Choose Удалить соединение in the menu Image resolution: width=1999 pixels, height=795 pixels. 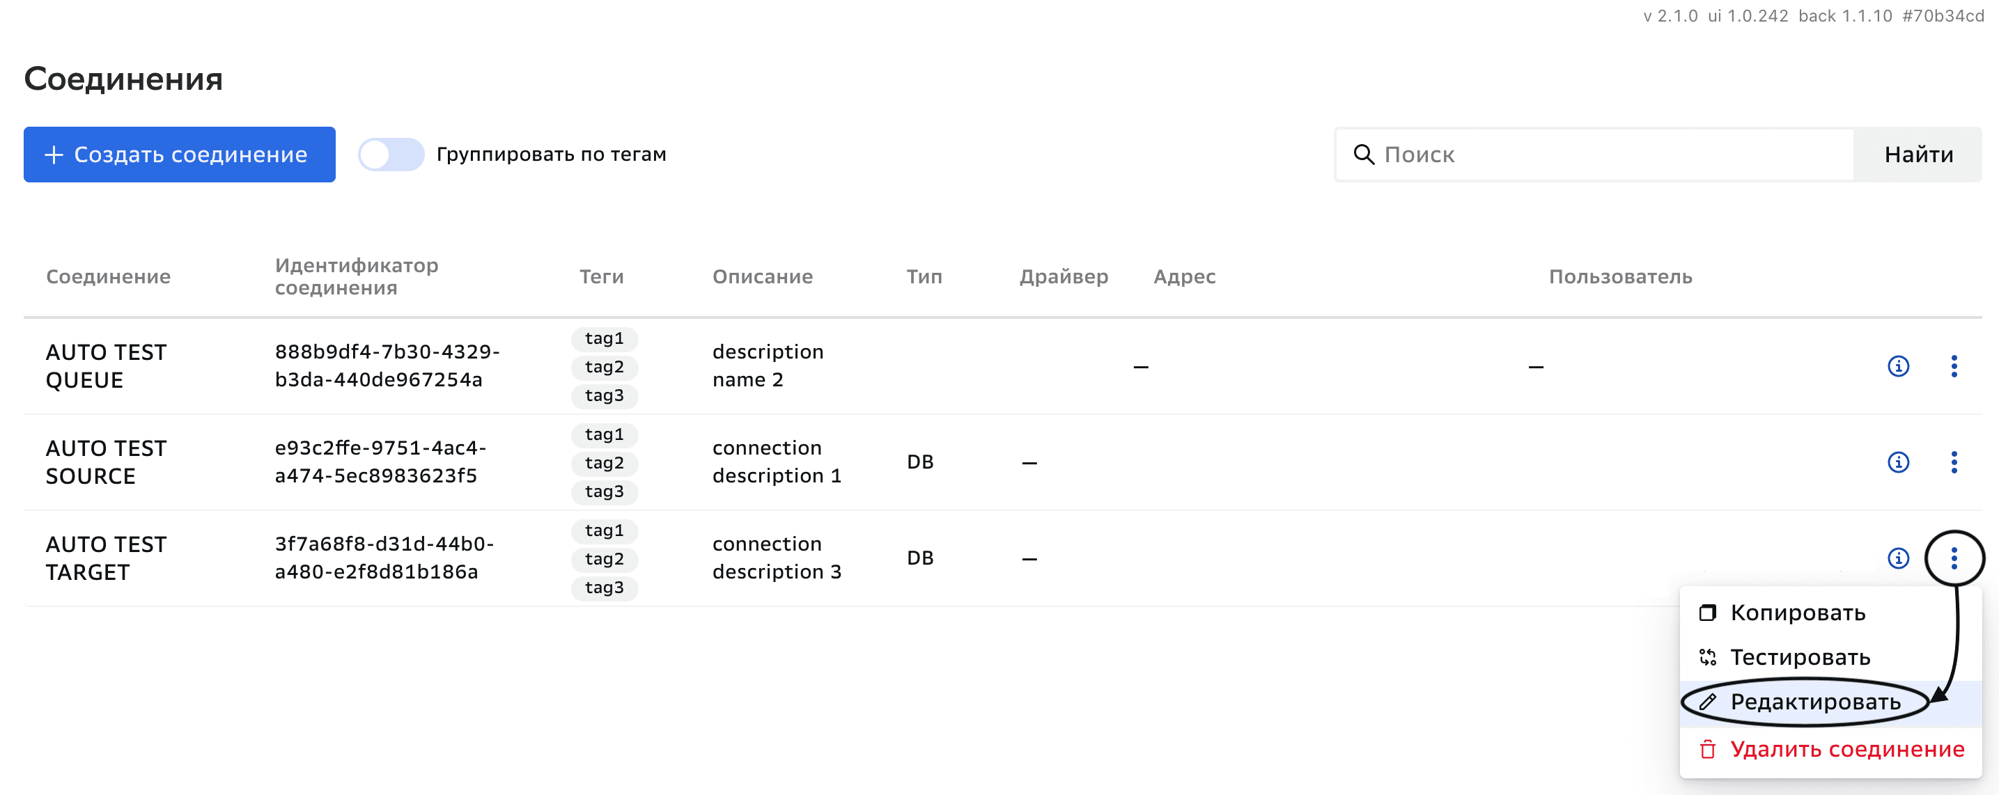click(1846, 749)
